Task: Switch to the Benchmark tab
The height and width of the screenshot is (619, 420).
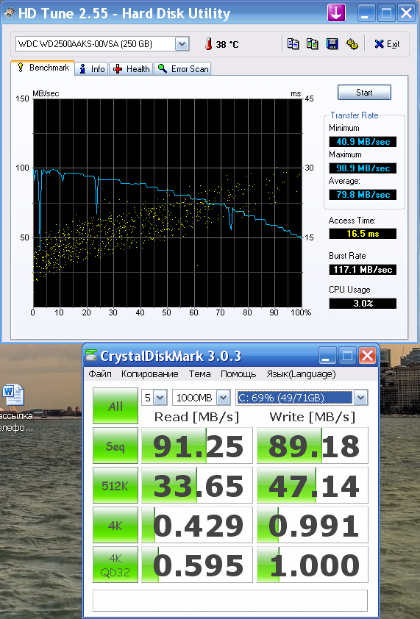Action: (43, 68)
